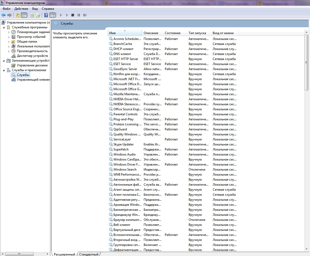Viewport: 310px width, 256px height.
Task: Select the gear icon next to Windows Audio
Action: [x=111, y=154]
